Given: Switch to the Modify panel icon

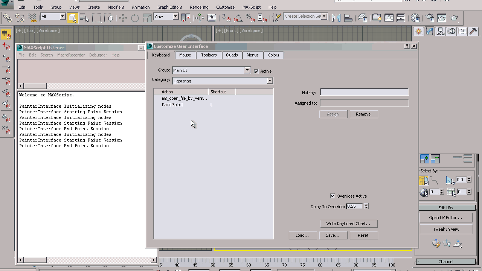Looking at the screenshot, I should (x=429, y=31).
